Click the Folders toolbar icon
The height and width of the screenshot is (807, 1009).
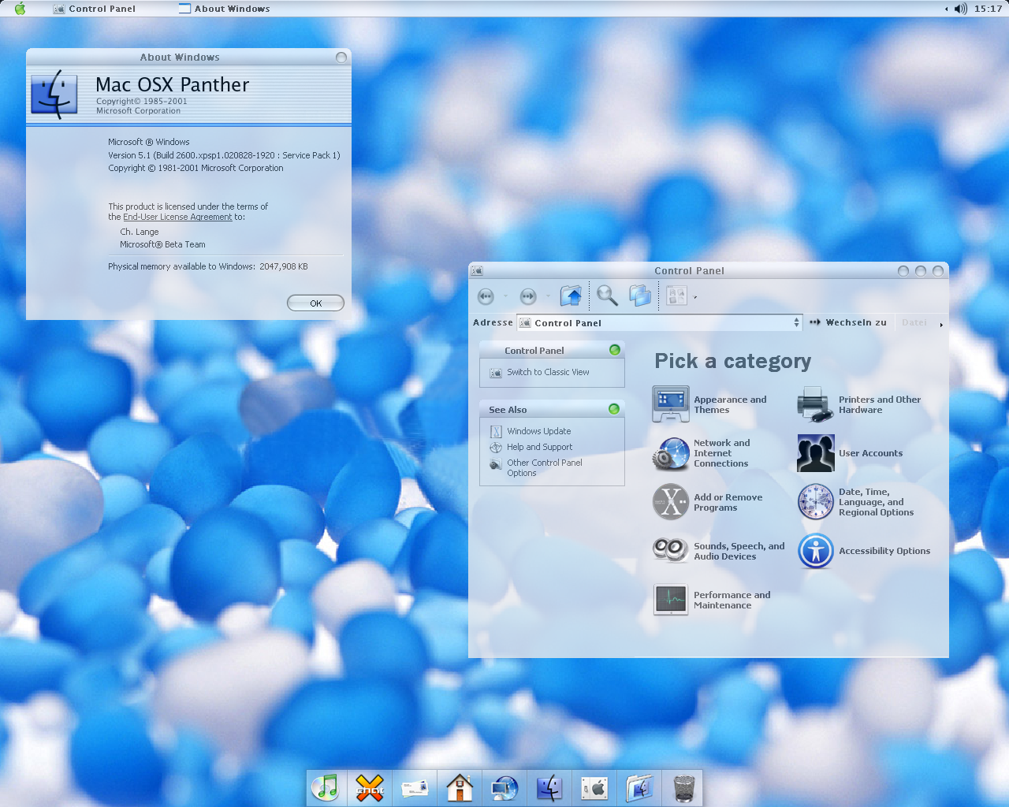coord(640,296)
